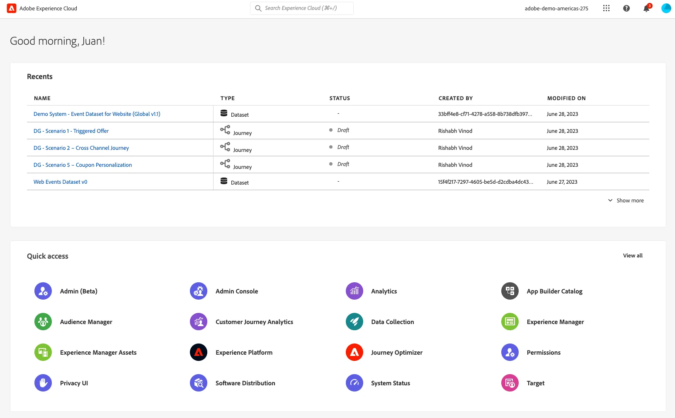Image resolution: width=675 pixels, height=418 pixels.
Task: Open the help question mark icon
Action: click(626, 8)
